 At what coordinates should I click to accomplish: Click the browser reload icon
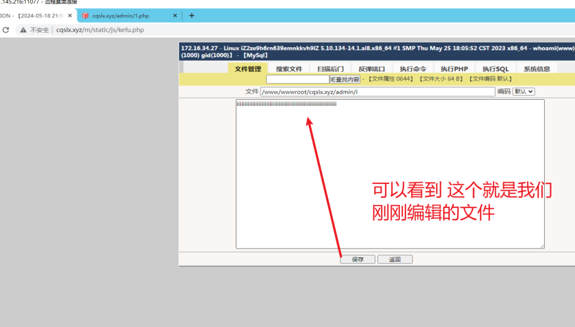pos(6,30)
